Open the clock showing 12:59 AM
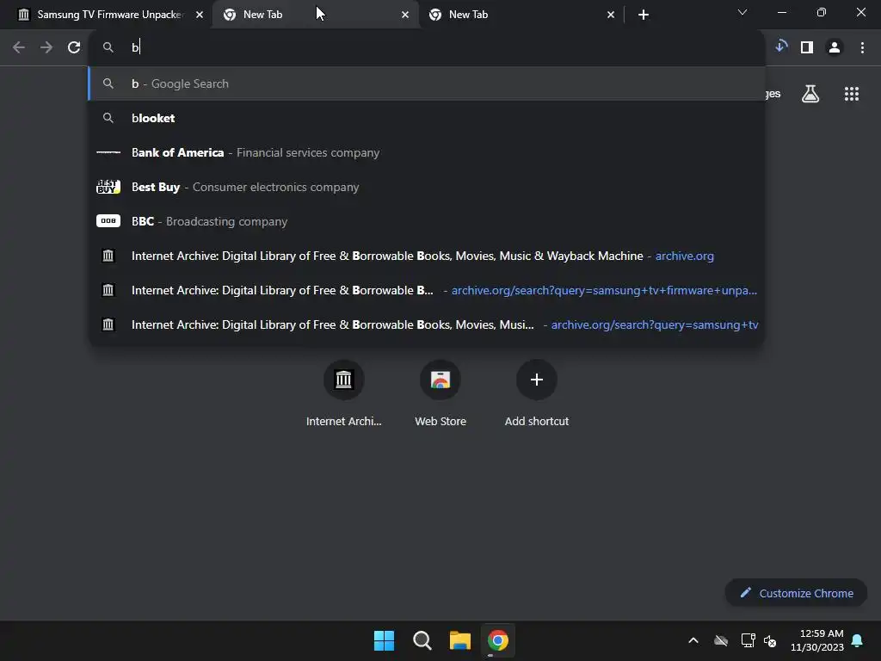The height and width of the screenshot is (661, 881). click(x=817, y=640)
